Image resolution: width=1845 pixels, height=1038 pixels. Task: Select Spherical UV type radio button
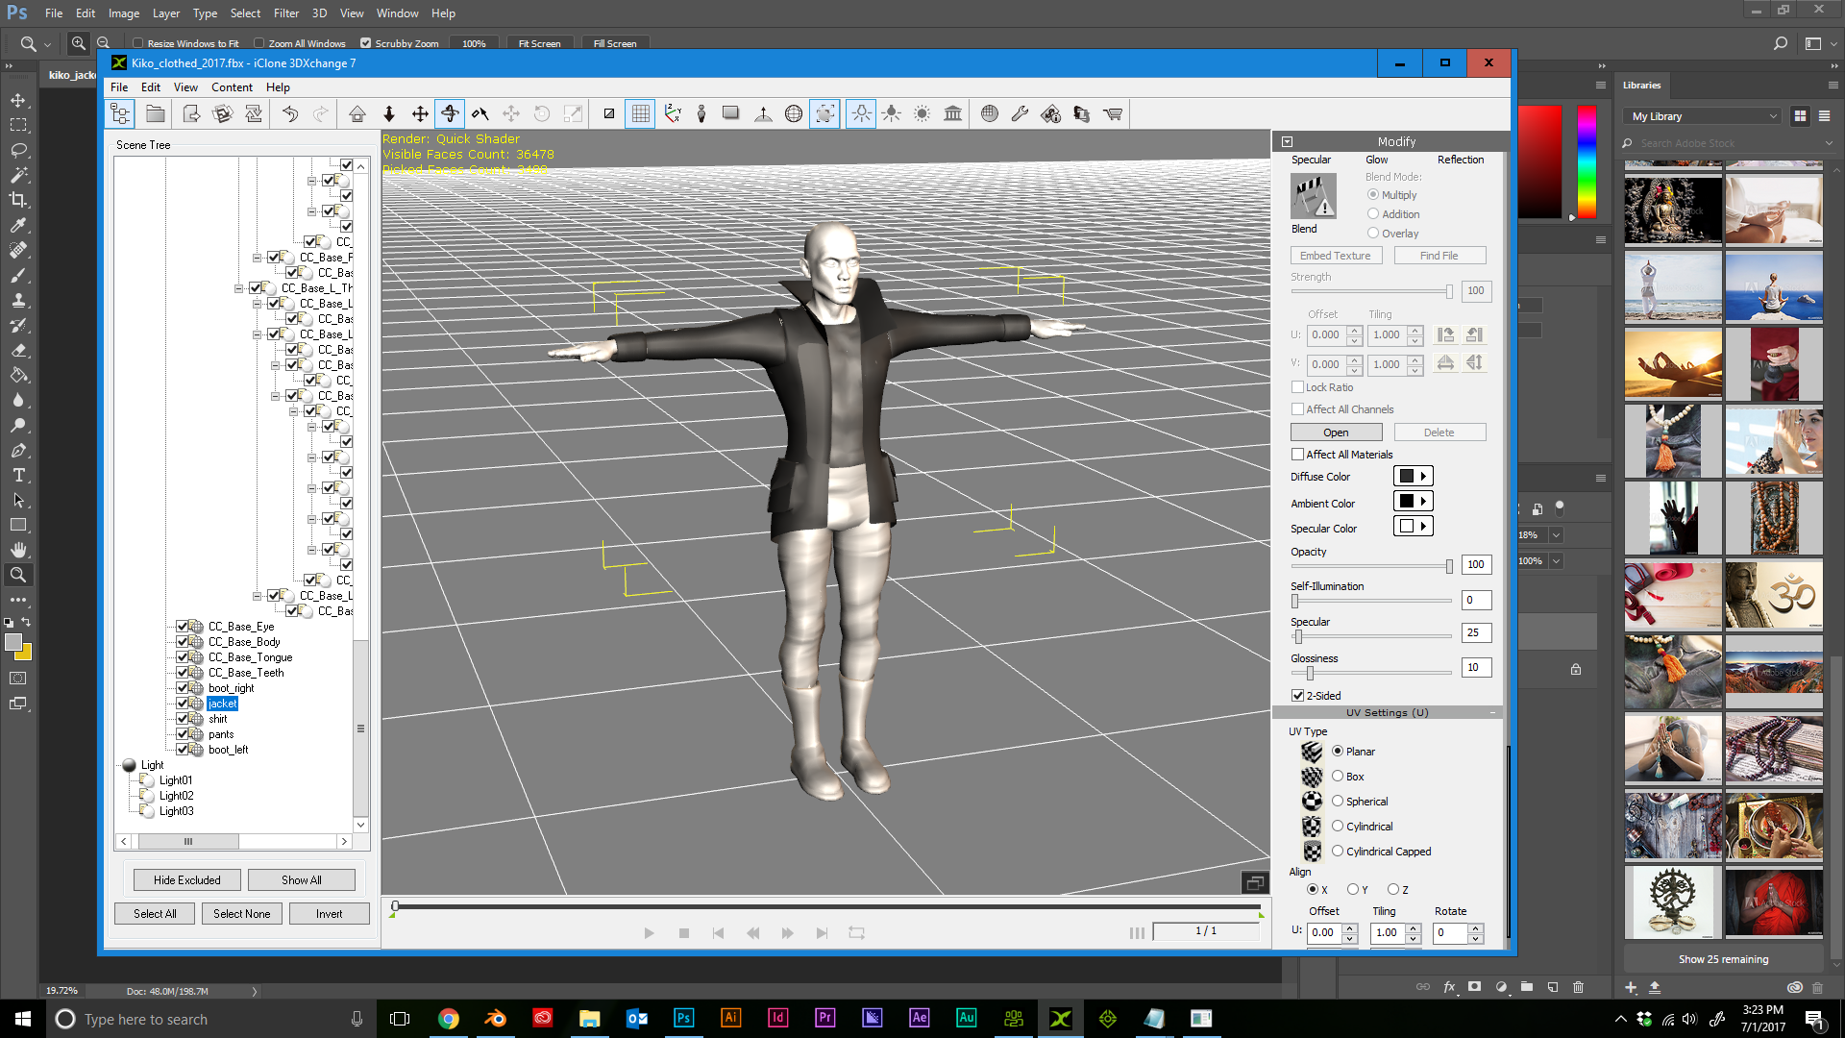point(1338,801)
